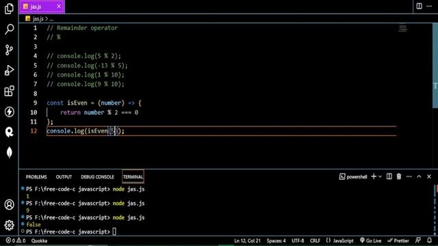This screenshot has height=246, width=438.
Task: Open the Quokka sidebar icon
Action: pos(9,132)
